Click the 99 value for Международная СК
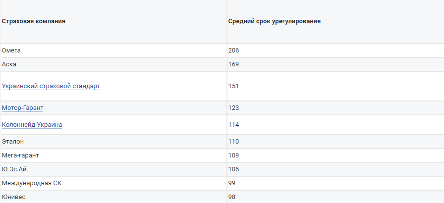 pyautogui.click(x=232, y=183)
